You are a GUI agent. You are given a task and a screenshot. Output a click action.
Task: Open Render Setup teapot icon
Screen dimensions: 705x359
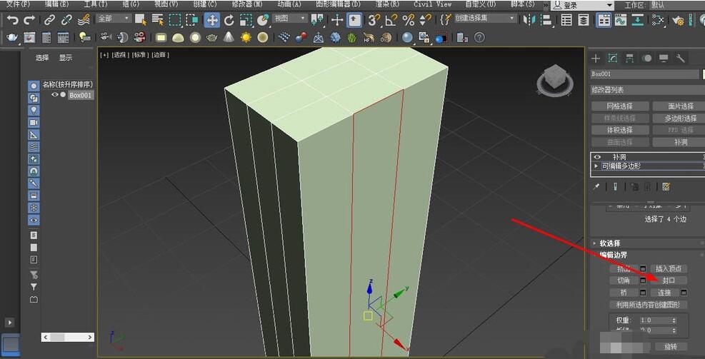(x=677, y=20)
